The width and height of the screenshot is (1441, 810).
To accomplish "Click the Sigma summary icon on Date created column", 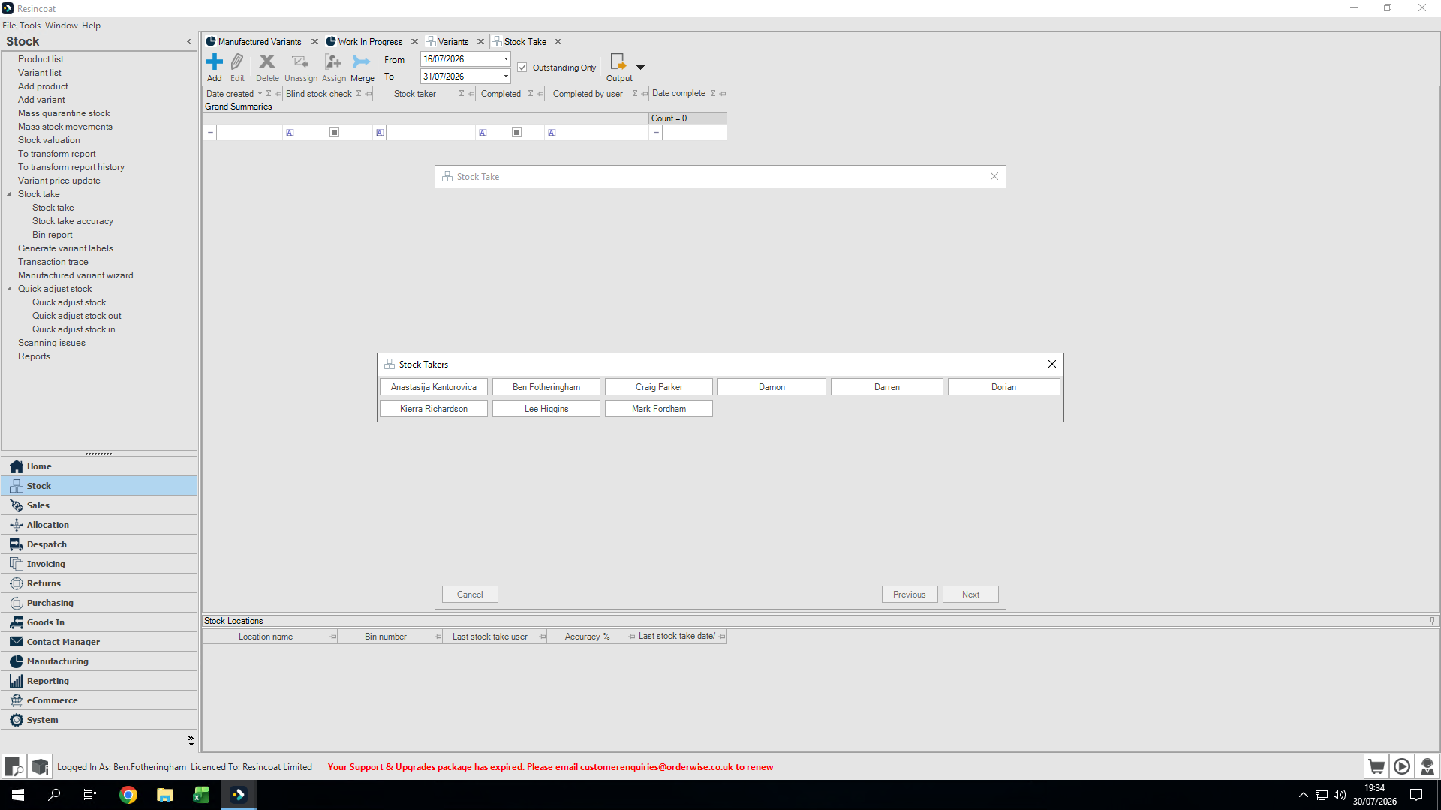I will coord(269,94).
